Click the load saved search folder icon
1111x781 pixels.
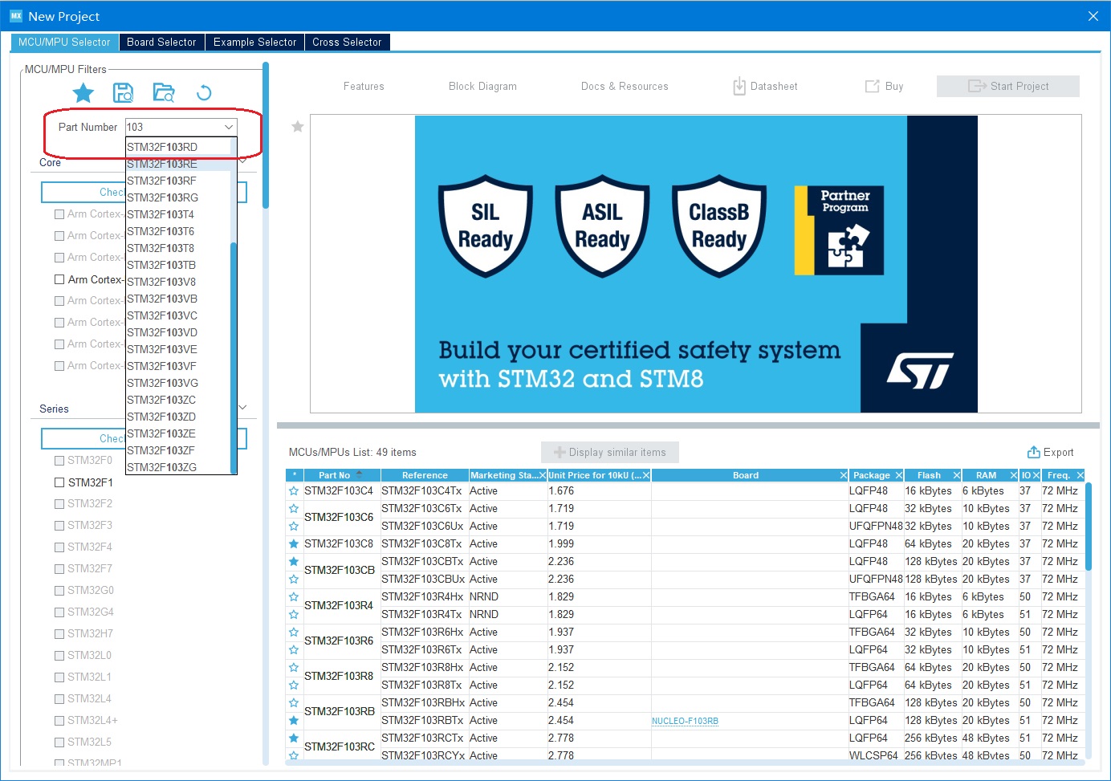coord(164,93)
